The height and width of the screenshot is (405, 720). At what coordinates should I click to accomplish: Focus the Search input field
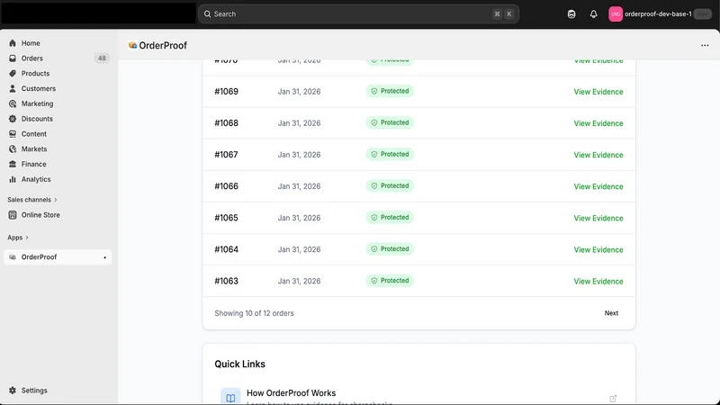click(x=358, y=14)
